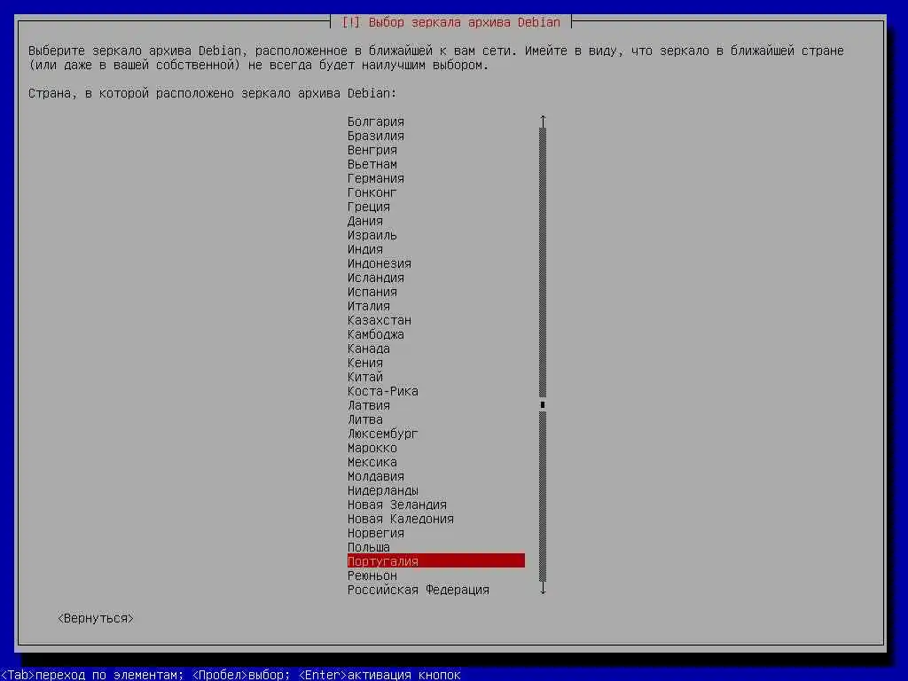Select Вьетнам entry
Viewport: 908px width, 681px height.
pyautogui.click(x=372, y=164)
